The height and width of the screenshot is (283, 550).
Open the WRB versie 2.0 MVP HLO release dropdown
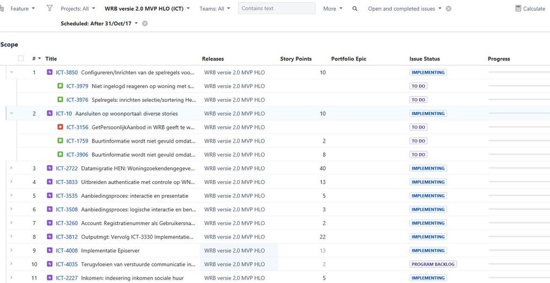147,9
